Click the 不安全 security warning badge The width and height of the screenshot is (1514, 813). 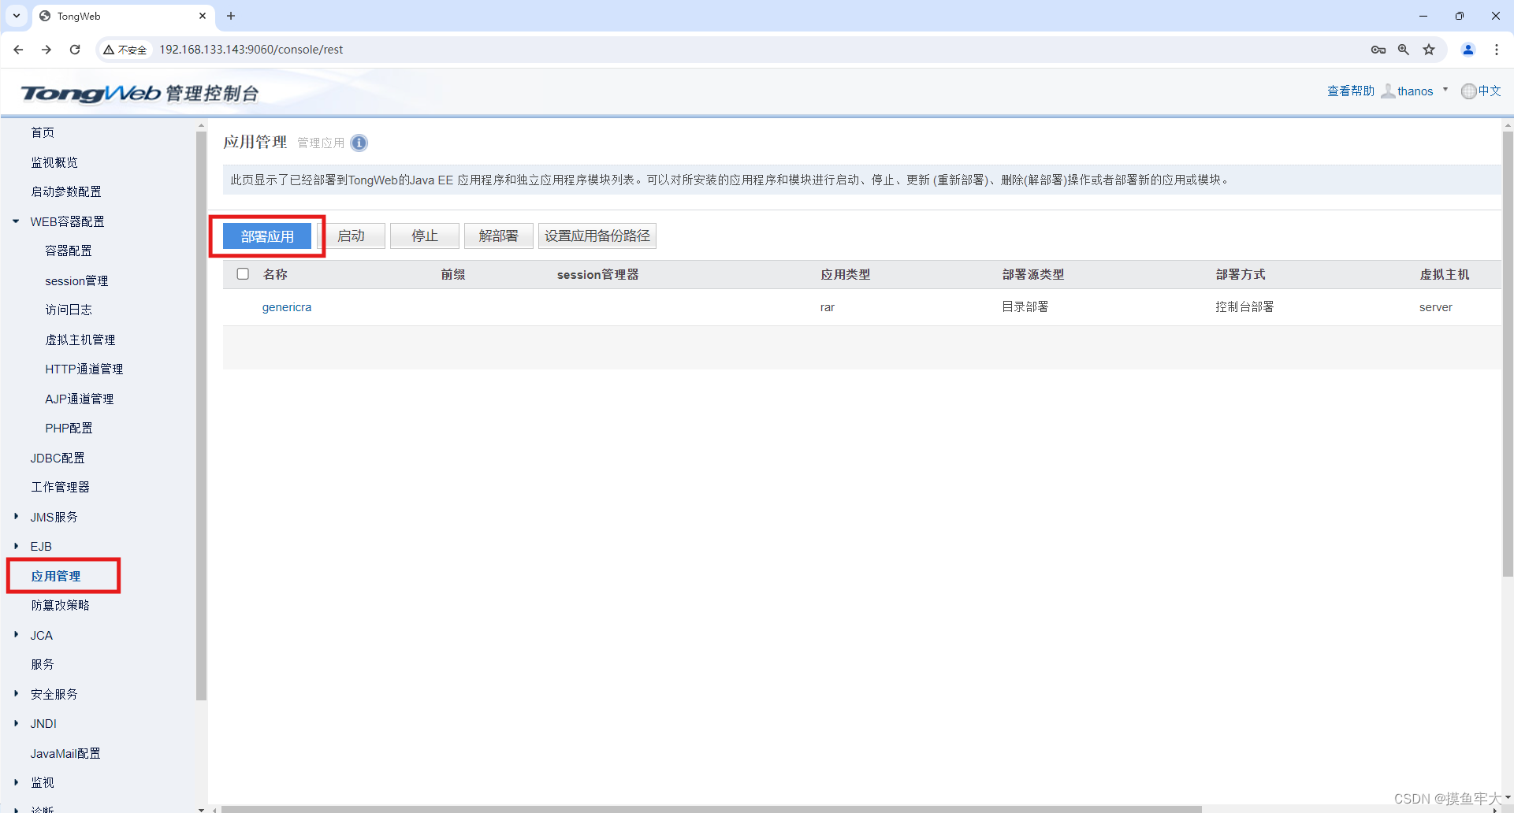[125, 50]
